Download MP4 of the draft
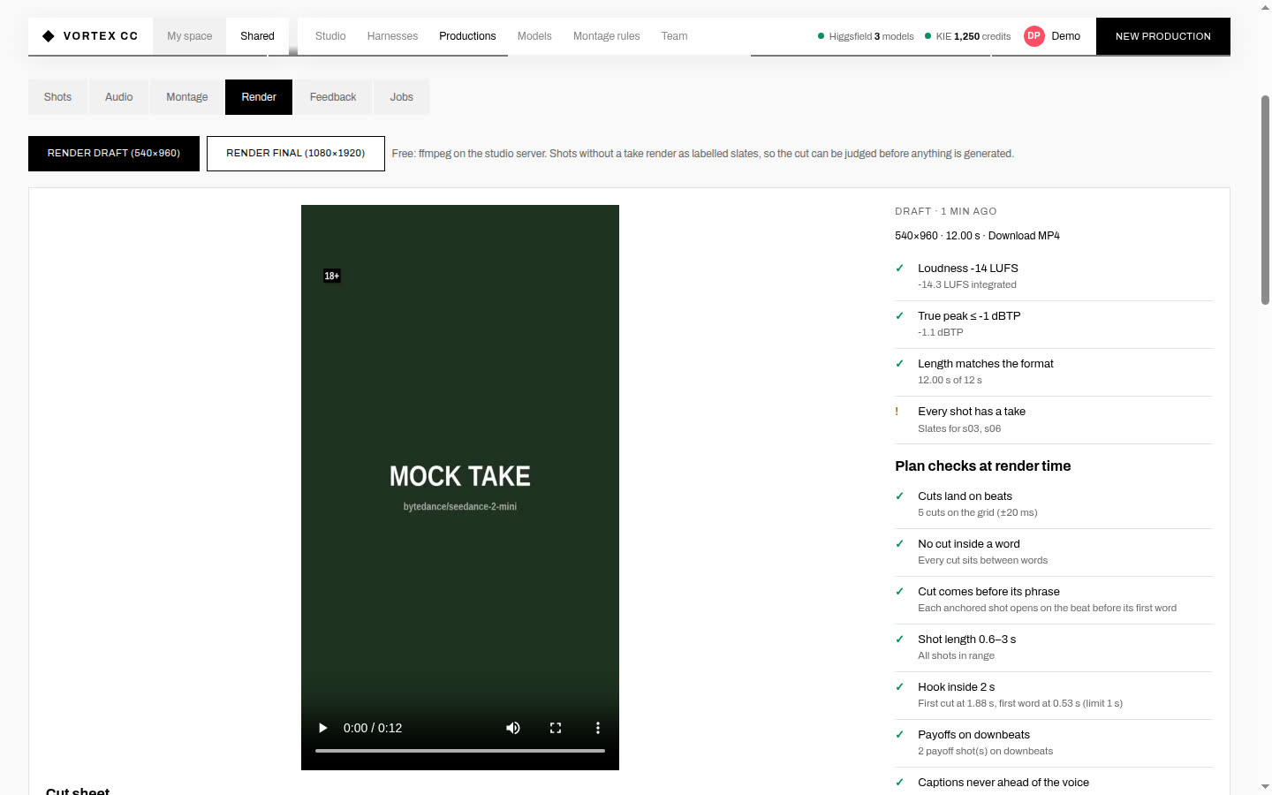Viewport: 1272px width, 795px height. point(1024,236)
